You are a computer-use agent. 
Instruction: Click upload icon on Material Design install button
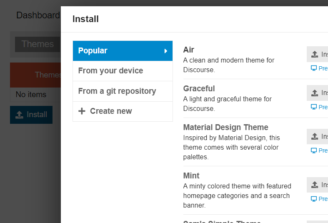(x=315, y=136)
